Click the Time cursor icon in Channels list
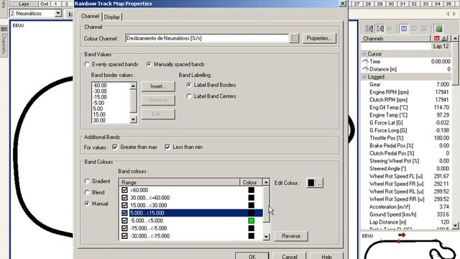 click(x=366, y=61)
